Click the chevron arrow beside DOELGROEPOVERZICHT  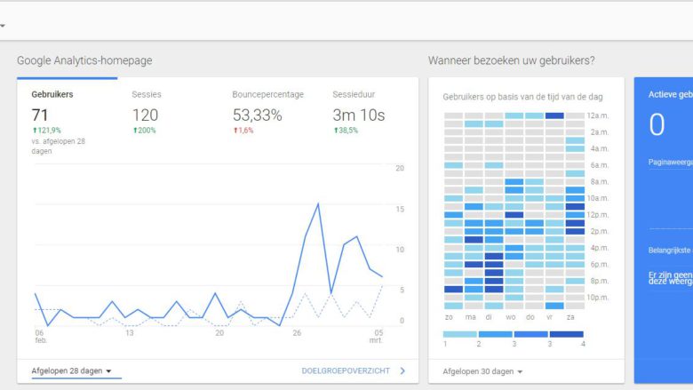(x=402, y=371)
